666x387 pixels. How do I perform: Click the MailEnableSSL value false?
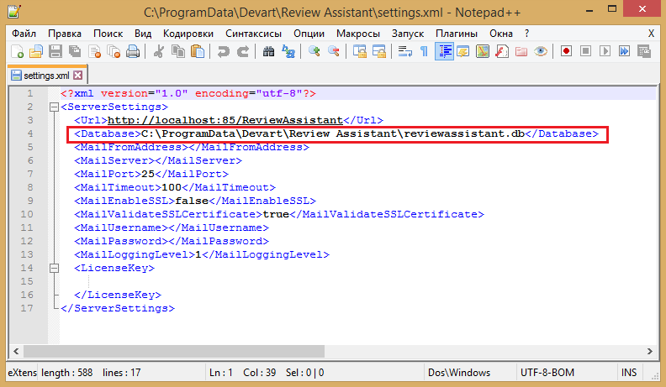[x=192, y=201]
